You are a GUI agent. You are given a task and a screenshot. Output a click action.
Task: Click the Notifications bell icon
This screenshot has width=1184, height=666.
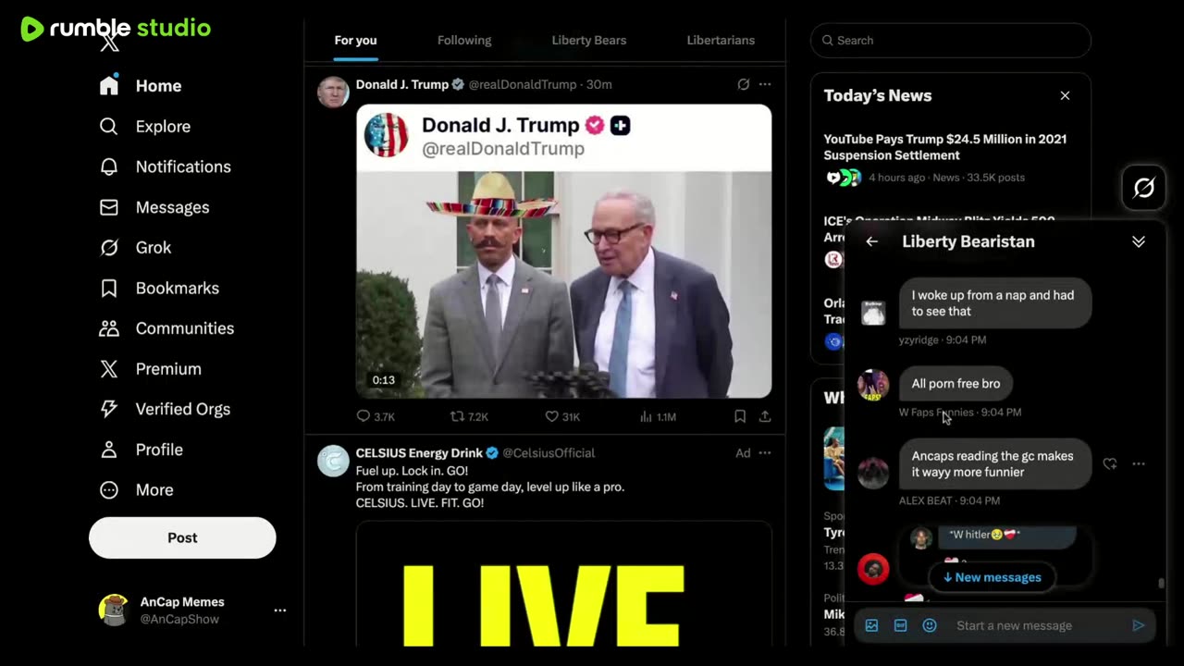[x=109, y=166]
